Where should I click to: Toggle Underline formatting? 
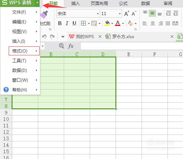[74, 23]
